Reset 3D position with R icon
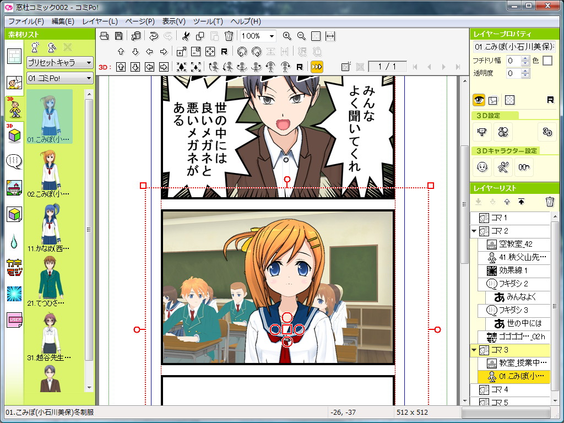Screen dimensions: 564x423 point(300,67)
